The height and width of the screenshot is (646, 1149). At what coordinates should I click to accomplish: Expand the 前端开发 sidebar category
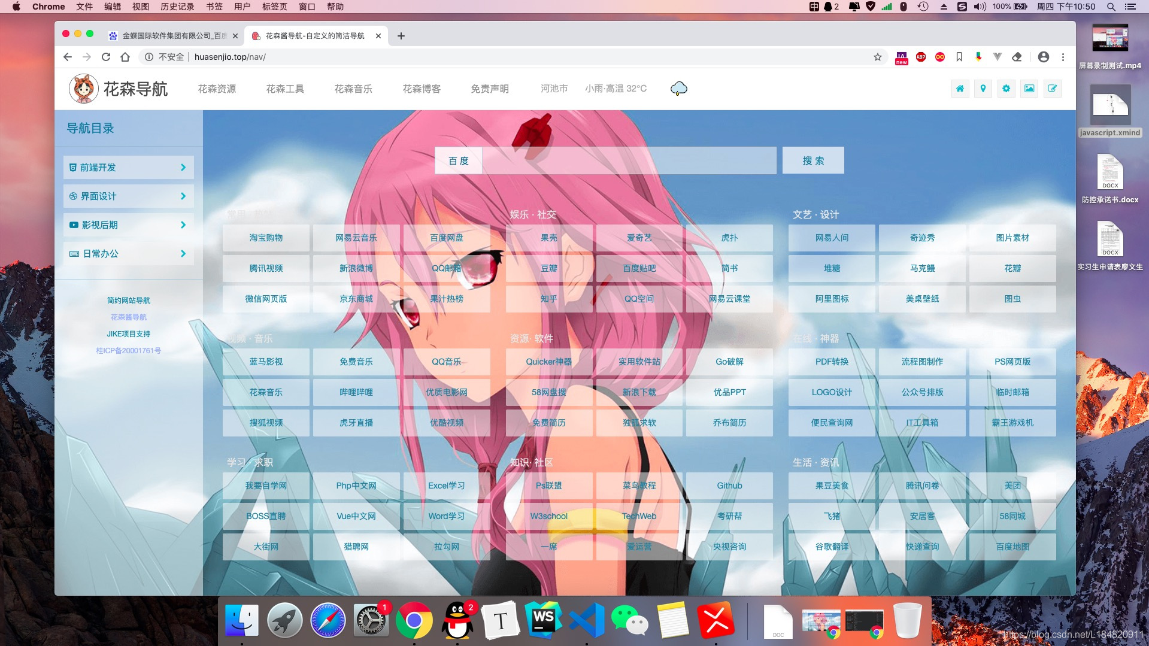click(129, 168)
